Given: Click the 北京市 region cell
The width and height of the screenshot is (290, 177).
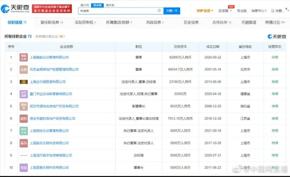Looking at the screenshot, I should 245,70.
